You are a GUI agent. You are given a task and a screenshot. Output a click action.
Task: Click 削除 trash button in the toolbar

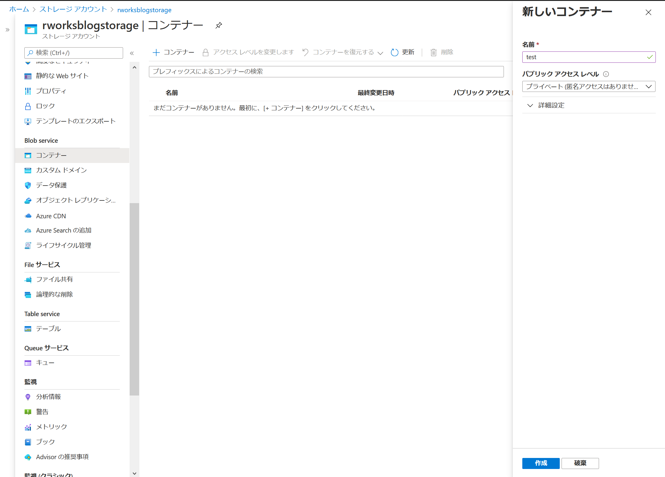pos(442,52)
